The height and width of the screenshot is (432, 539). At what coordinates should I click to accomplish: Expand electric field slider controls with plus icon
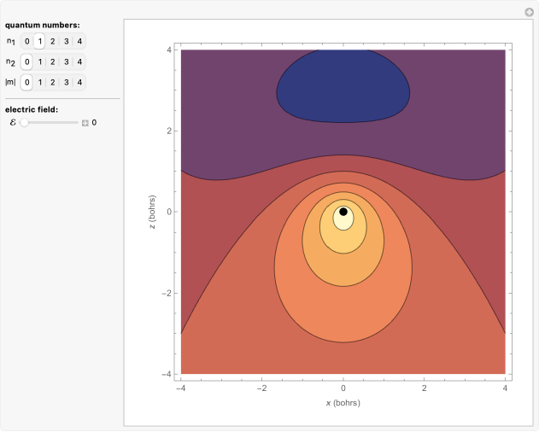click(x=85, y=123)
